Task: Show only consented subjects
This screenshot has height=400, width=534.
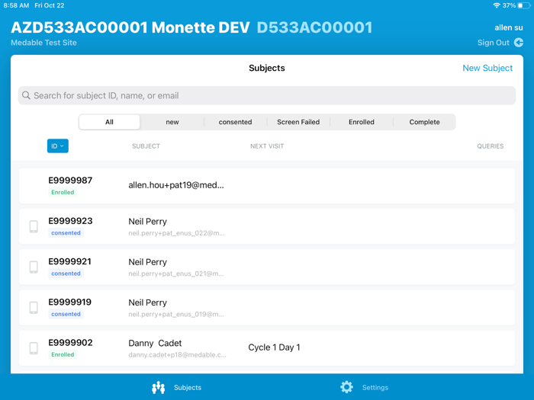Action: pos(235,122)
